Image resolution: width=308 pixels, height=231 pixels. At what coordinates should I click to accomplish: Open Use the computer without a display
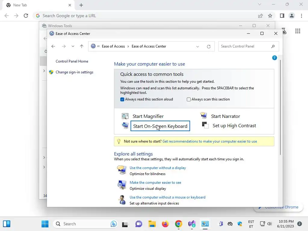tap(158, 168)
